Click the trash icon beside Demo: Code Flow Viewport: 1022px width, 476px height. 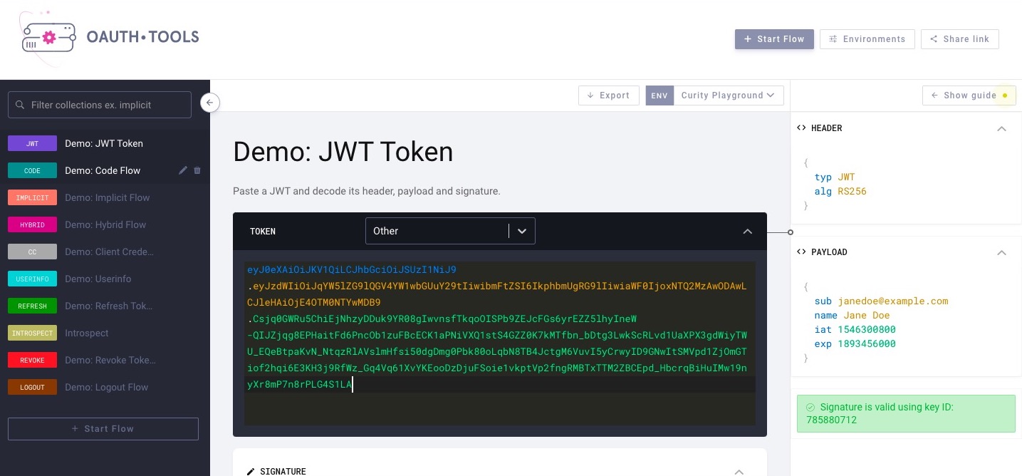[x=197, y=170]
